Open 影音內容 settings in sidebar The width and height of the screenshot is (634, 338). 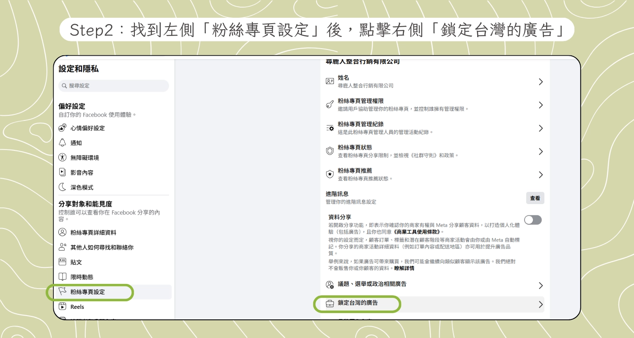(82, 172)
